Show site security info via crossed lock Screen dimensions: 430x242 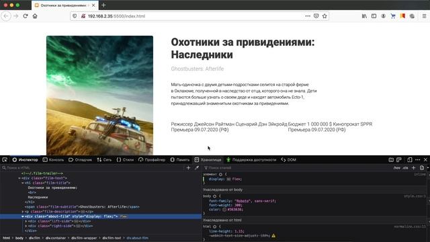[x=83, y=16]
